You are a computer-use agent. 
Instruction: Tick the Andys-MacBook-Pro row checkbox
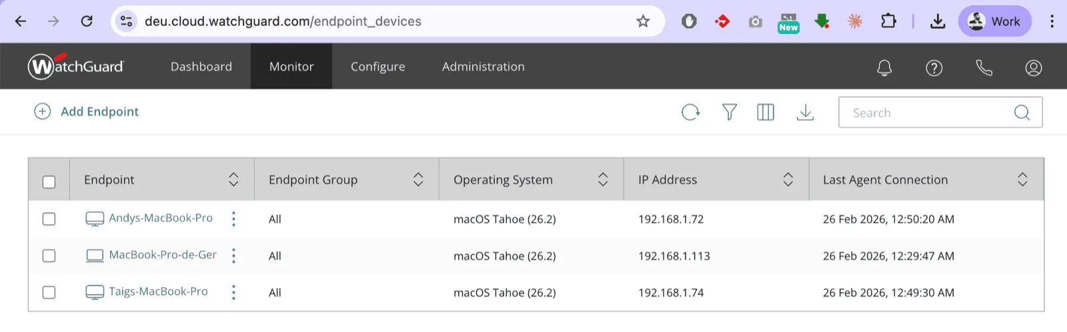(x=49, y=219)
